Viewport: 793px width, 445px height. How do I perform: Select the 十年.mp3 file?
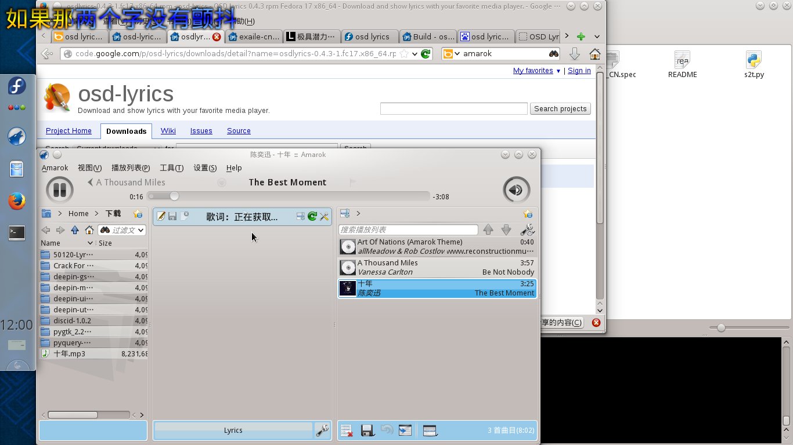[x=94, y=353]
